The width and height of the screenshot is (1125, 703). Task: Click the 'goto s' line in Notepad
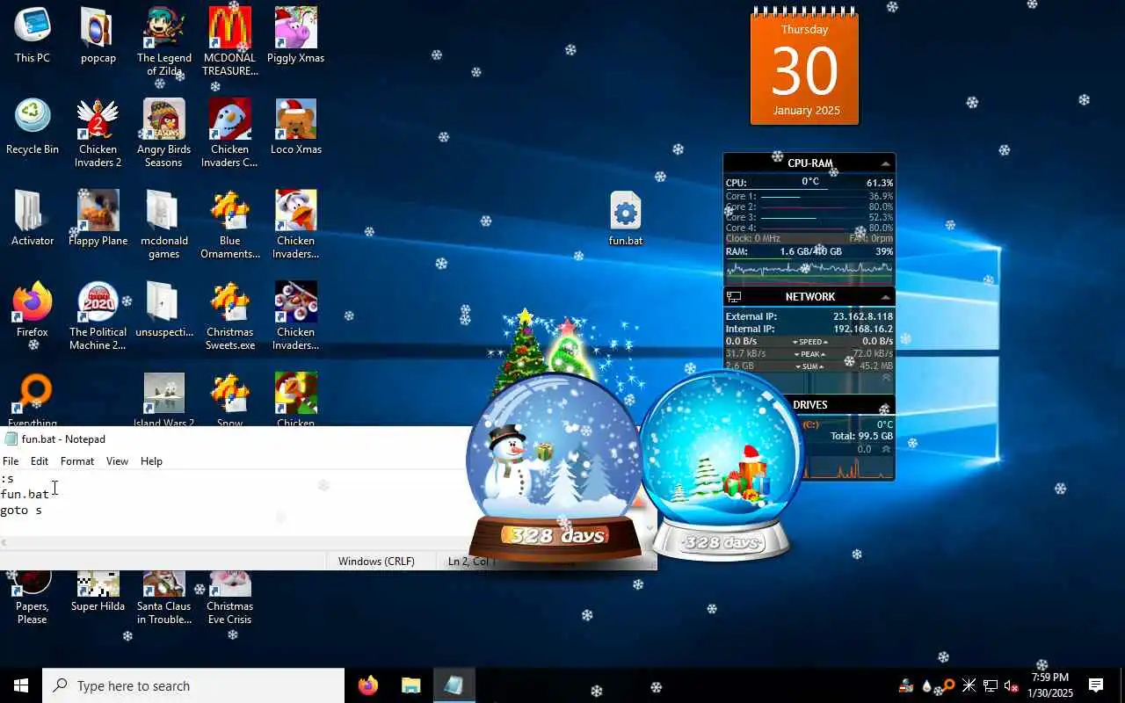[21, 510]
